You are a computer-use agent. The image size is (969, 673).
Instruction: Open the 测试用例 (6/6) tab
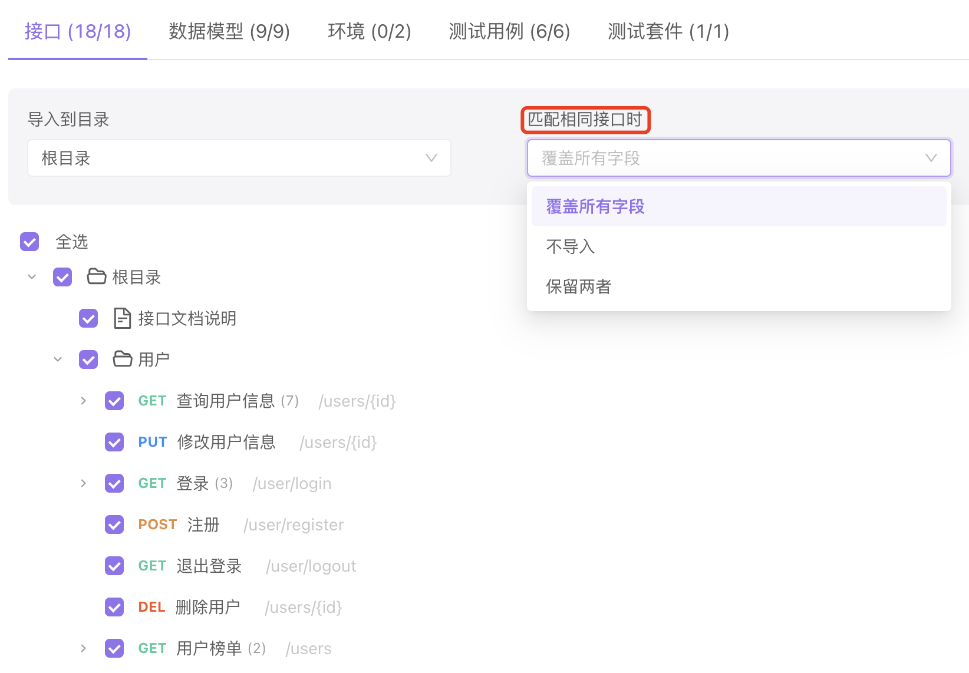(509, 31)
